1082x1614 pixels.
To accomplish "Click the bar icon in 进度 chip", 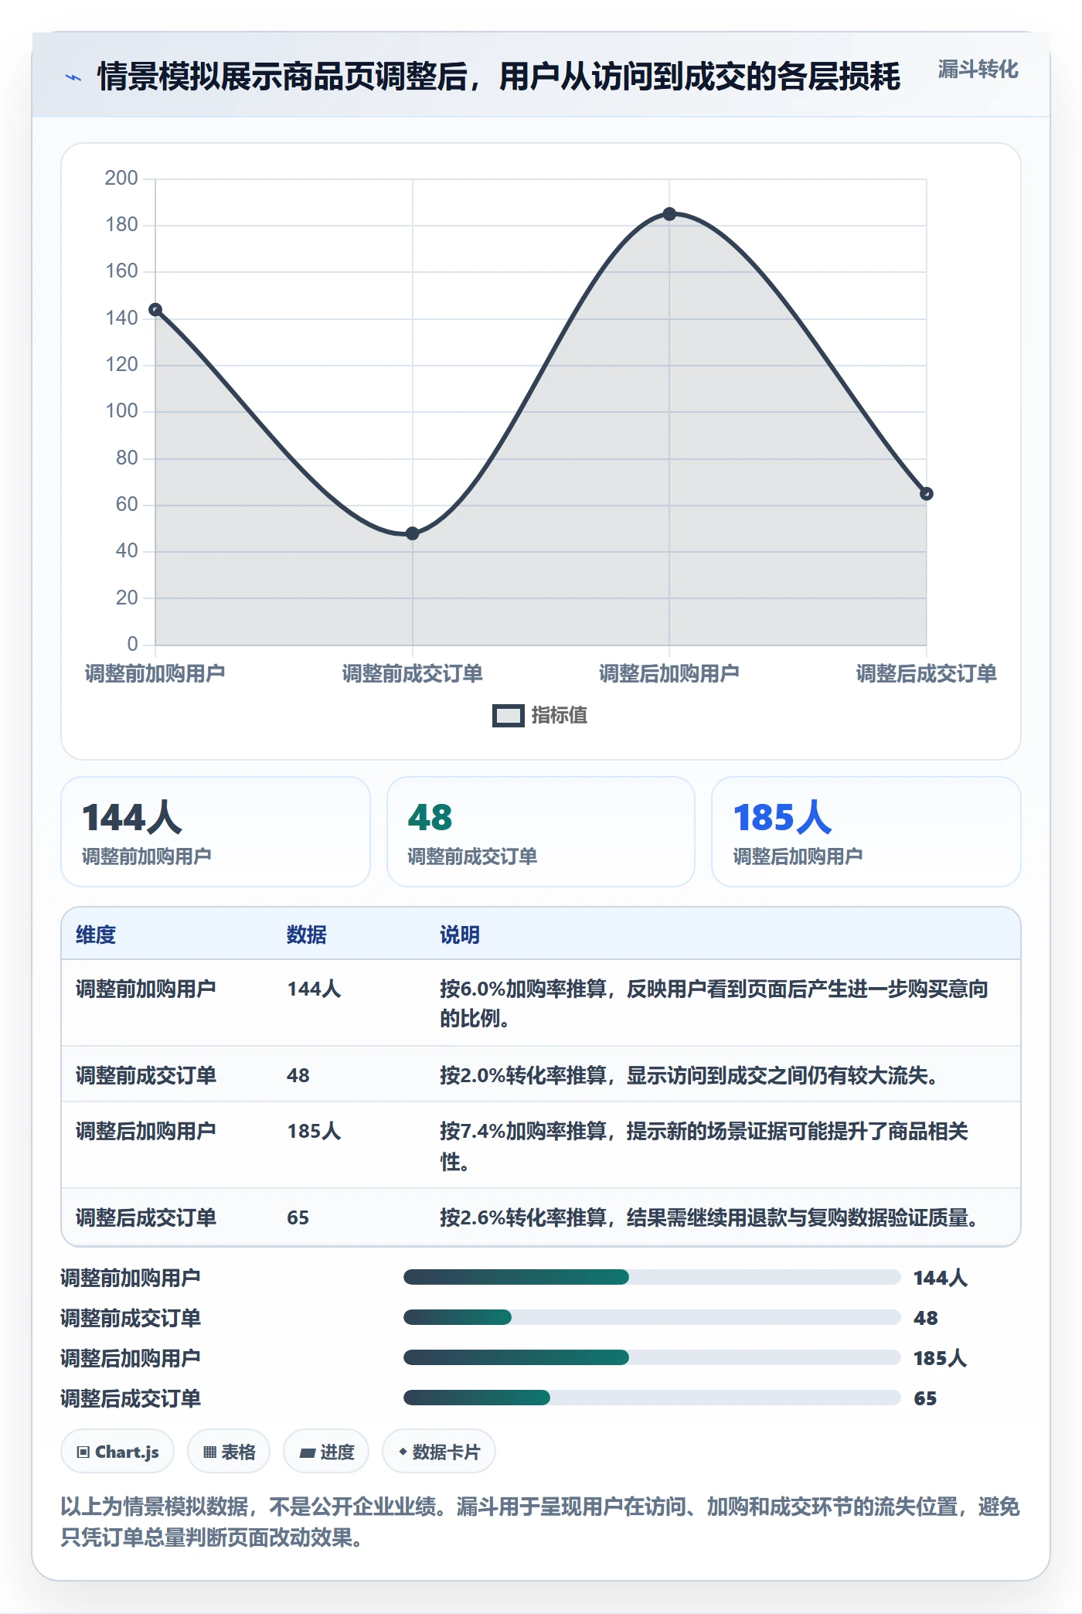I will [308, 1453].
